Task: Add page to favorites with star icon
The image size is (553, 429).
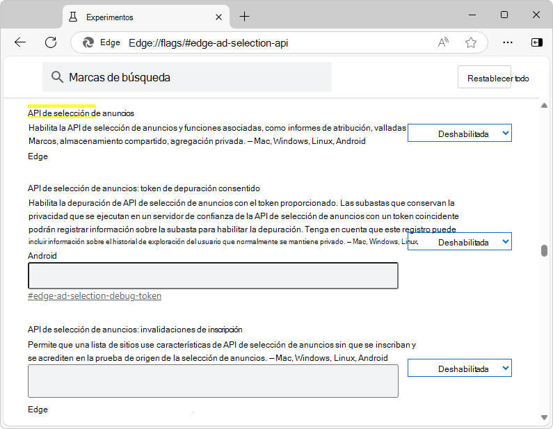Action: (471, 42)
